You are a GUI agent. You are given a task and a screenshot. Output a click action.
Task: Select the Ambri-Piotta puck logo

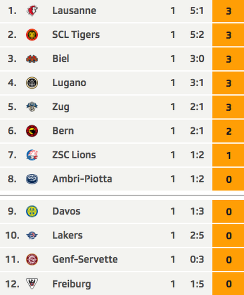click(32, 179)
